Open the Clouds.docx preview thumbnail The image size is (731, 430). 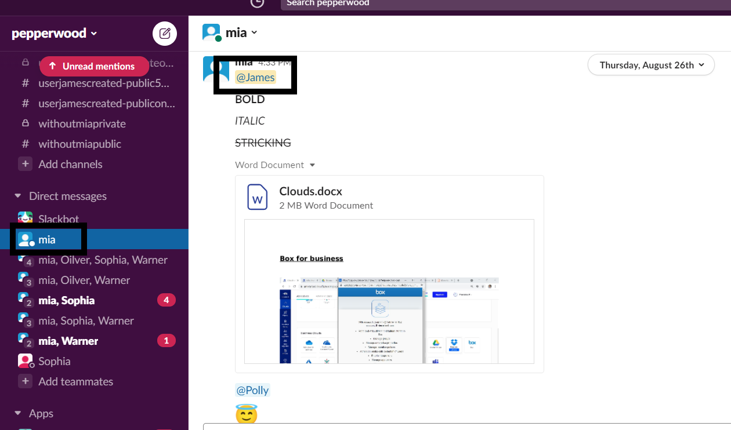click(389, 291)
